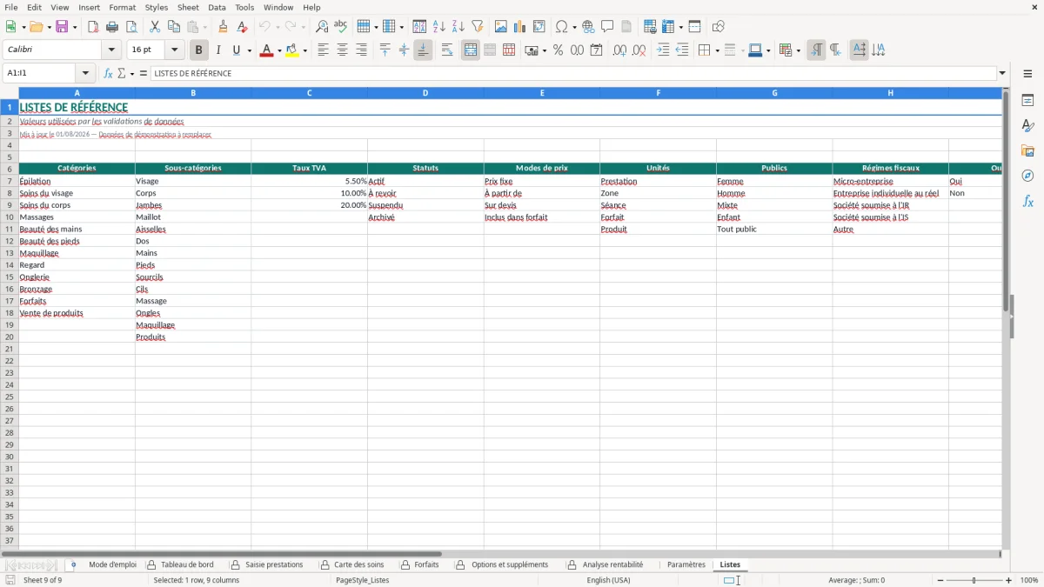Switch to the Paramètres sheet tab
Image resolution: width=1044 pixels, height=587 pixels.
coord(686,565)
